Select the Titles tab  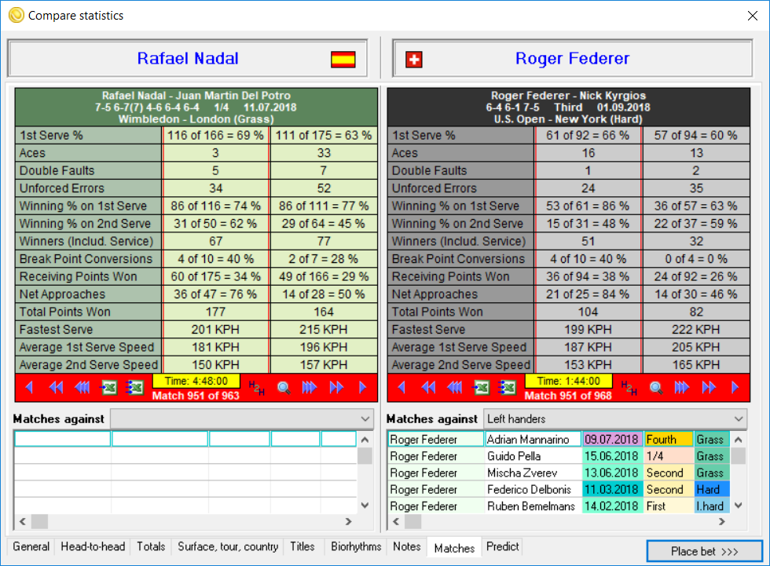pos(302,546)
